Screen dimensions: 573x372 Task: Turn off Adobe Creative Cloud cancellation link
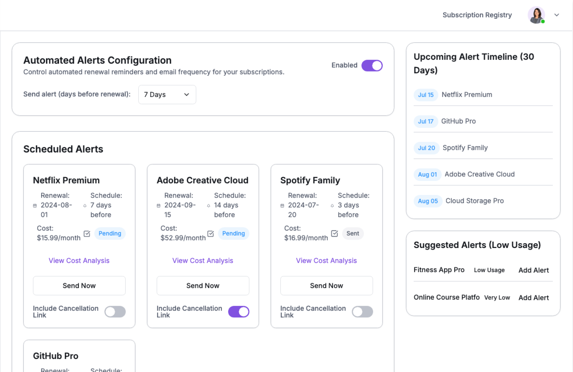point(238,312)
